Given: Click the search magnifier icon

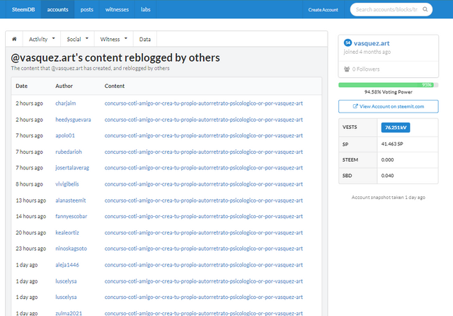Looking at the screenshot, I should [x=425, y=9].
